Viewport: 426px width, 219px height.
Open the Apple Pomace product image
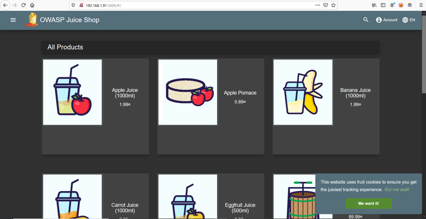pyautogui.click(x=188, y=92)
